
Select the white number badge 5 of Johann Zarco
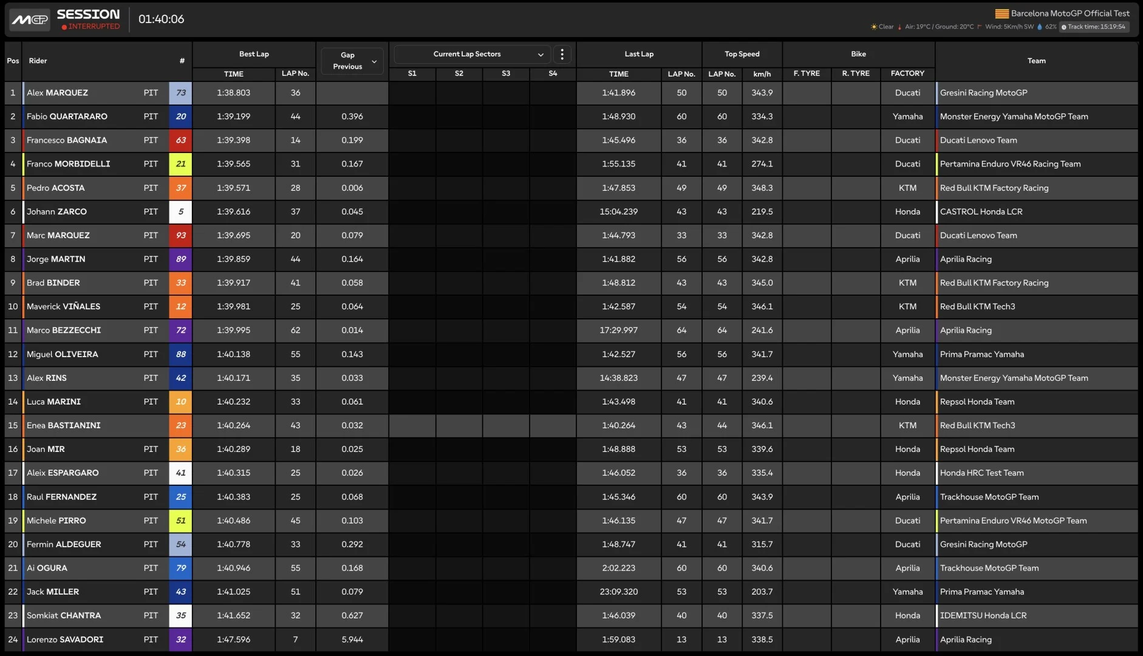click(180, 211)
